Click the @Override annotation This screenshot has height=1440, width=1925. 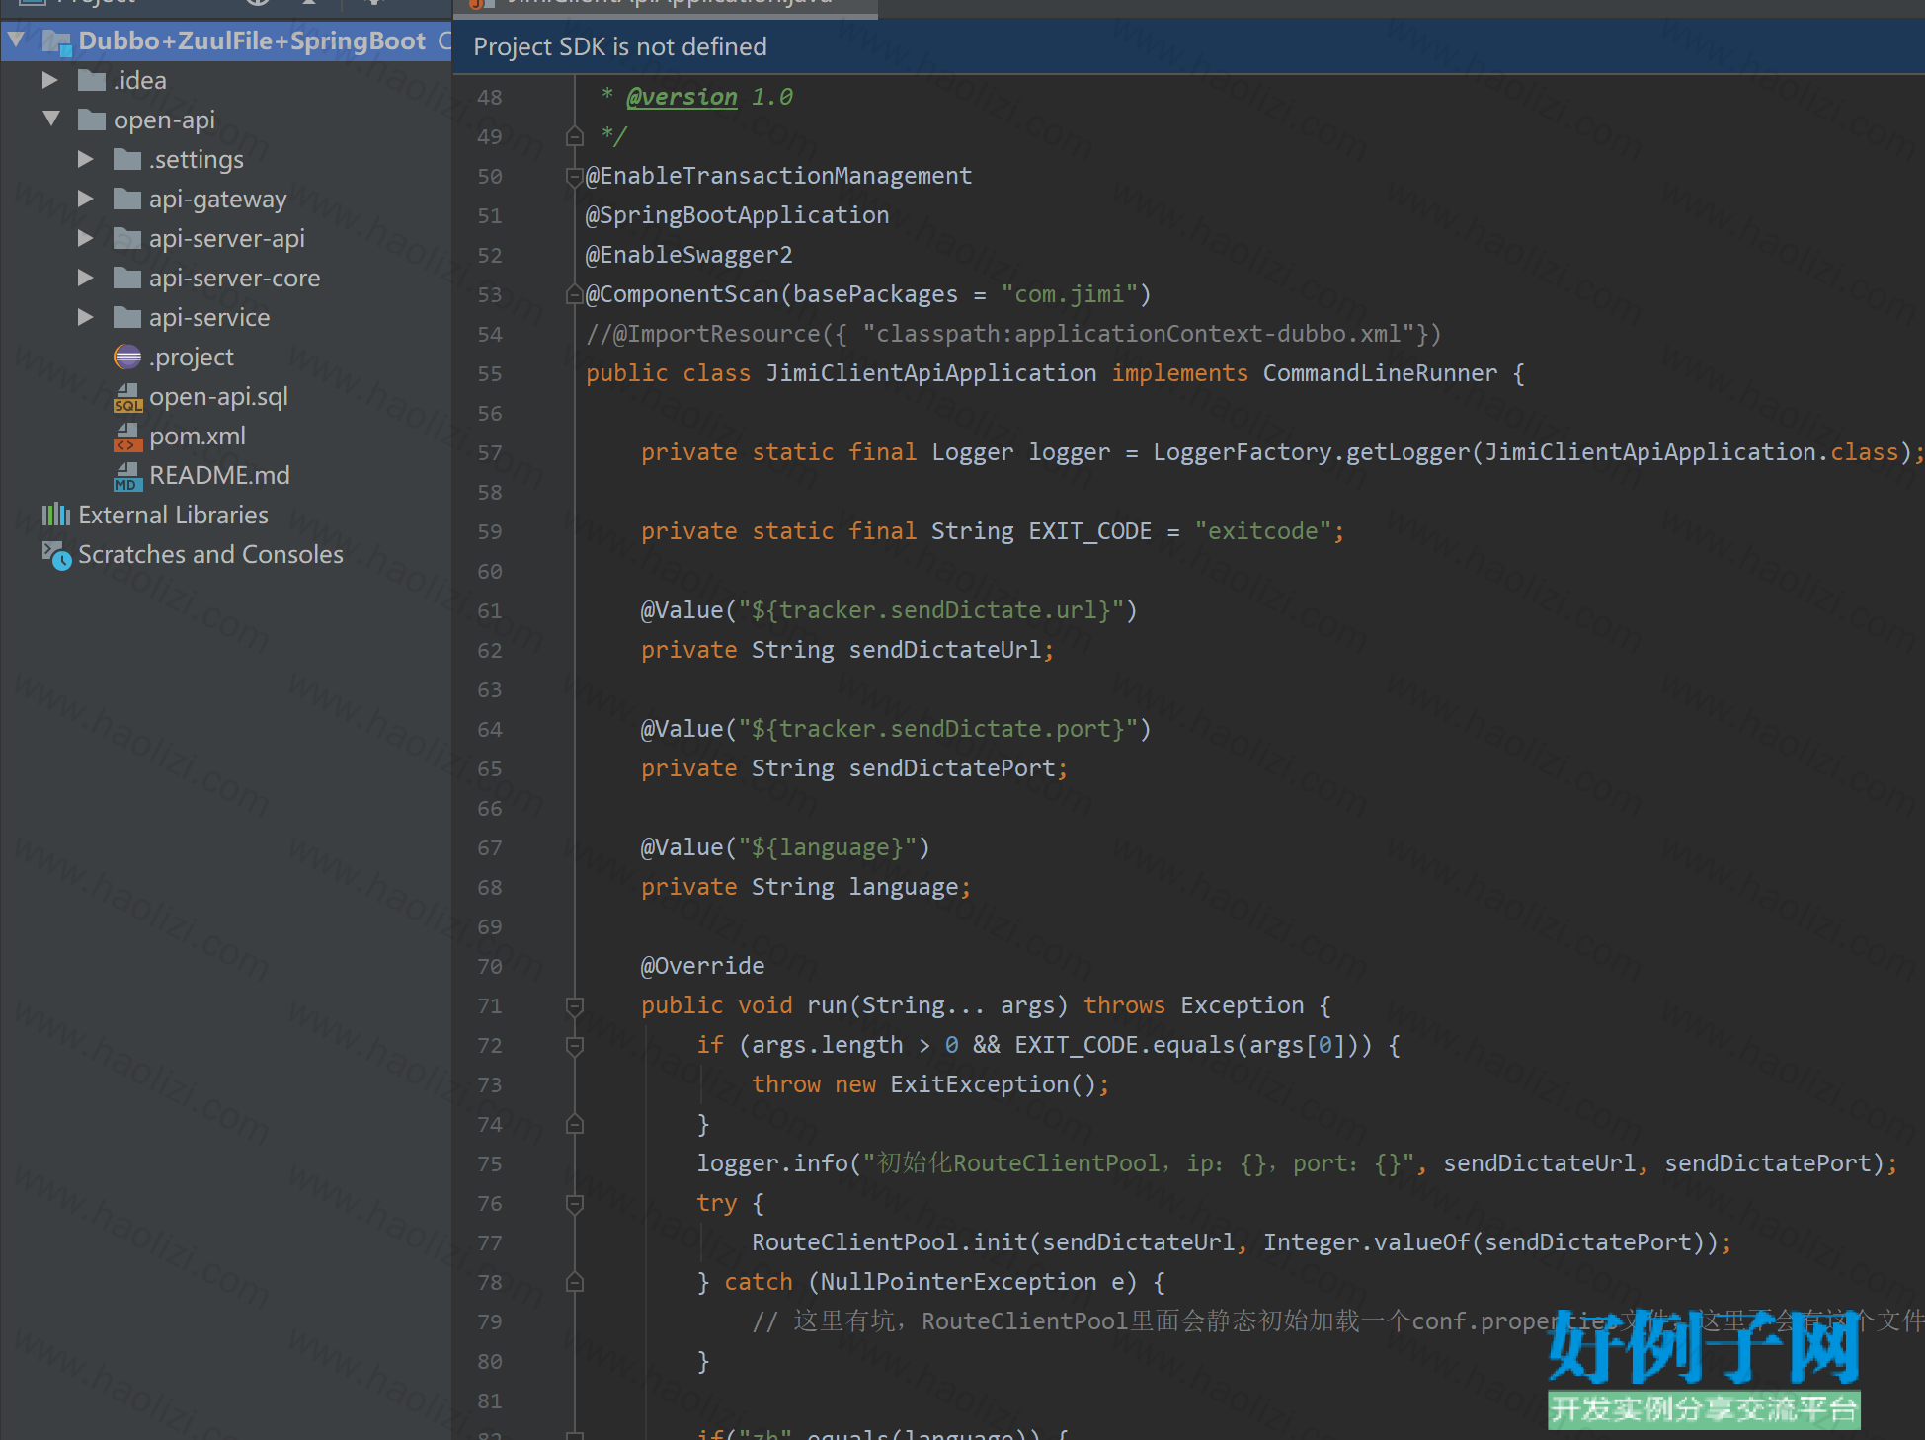(703, 966)
